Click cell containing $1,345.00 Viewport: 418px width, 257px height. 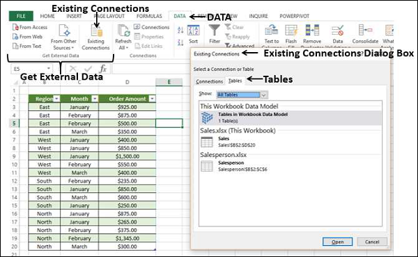click(x=127, y=238)
